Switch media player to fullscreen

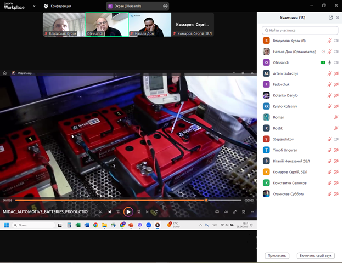pyautogui.click(x=235, y=212)
